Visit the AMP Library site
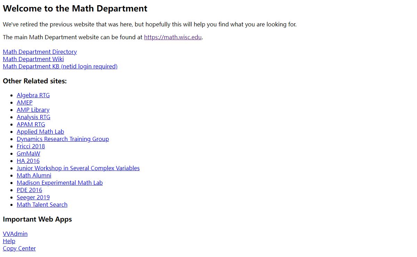 point(33,110)
